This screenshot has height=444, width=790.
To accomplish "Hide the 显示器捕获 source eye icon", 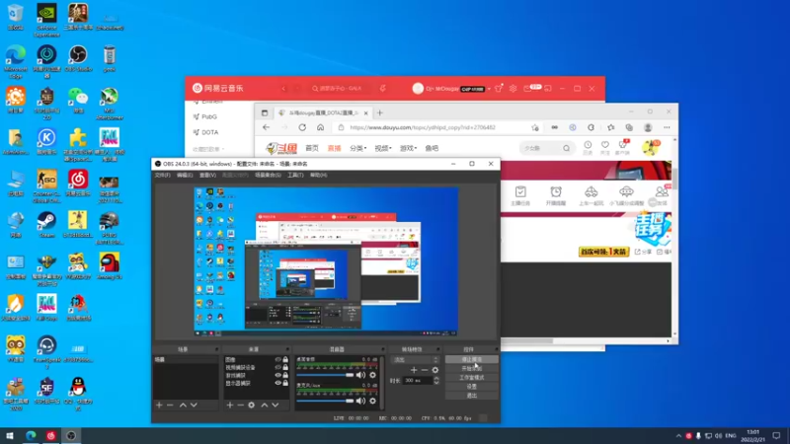I will click(x=278, y=383).
